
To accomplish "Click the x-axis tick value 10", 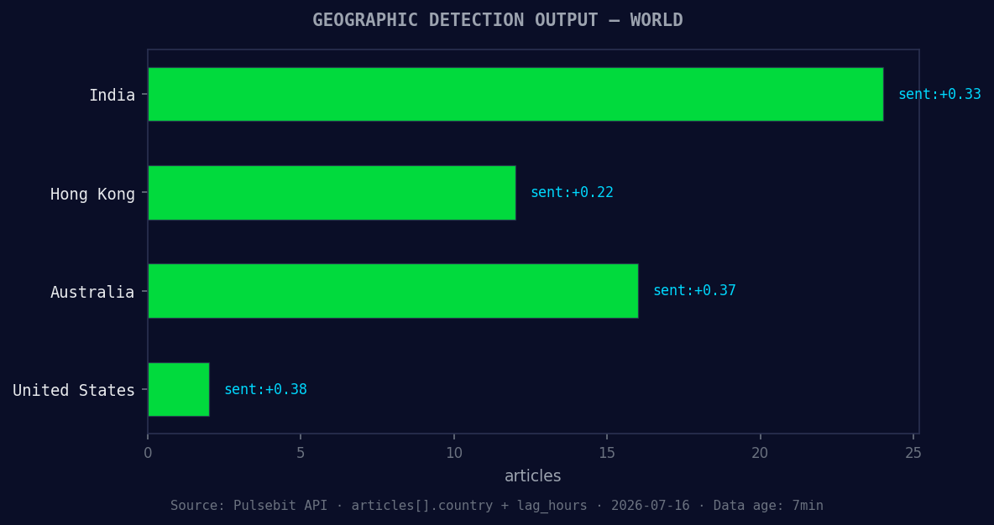I will point(454,453).
